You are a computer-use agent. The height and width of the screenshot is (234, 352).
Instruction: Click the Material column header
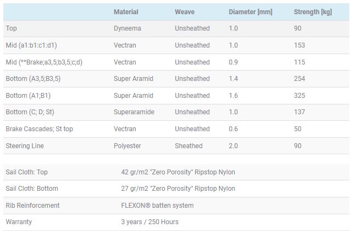(x=126, y=12)
